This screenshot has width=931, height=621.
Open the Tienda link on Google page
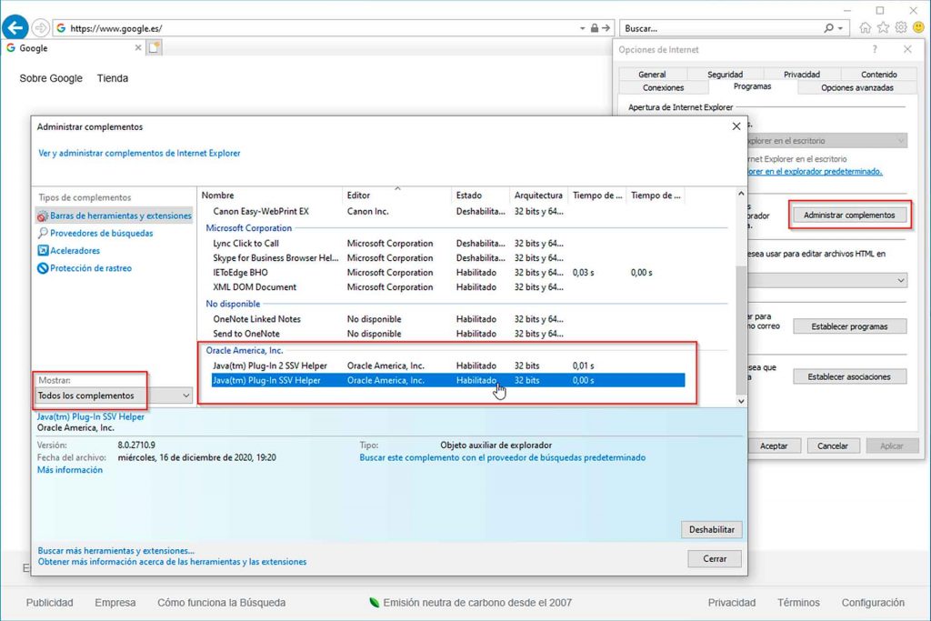(x=112, y=78)
